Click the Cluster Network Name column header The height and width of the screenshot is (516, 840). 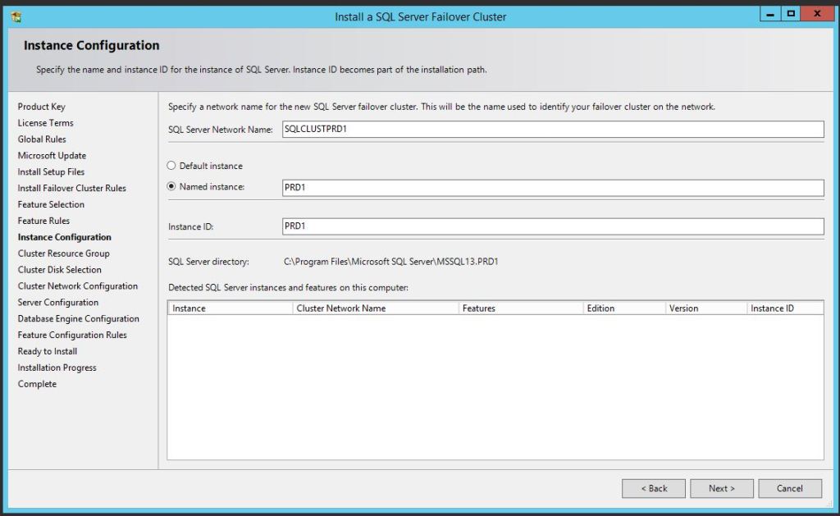pyautogui.click(x=374, y=308)
